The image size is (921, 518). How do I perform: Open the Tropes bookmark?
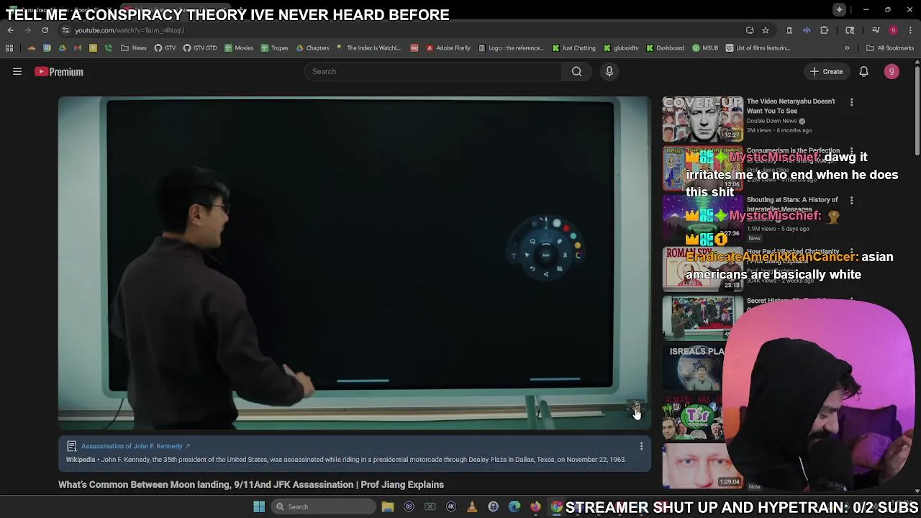click(x=274, y=48)
